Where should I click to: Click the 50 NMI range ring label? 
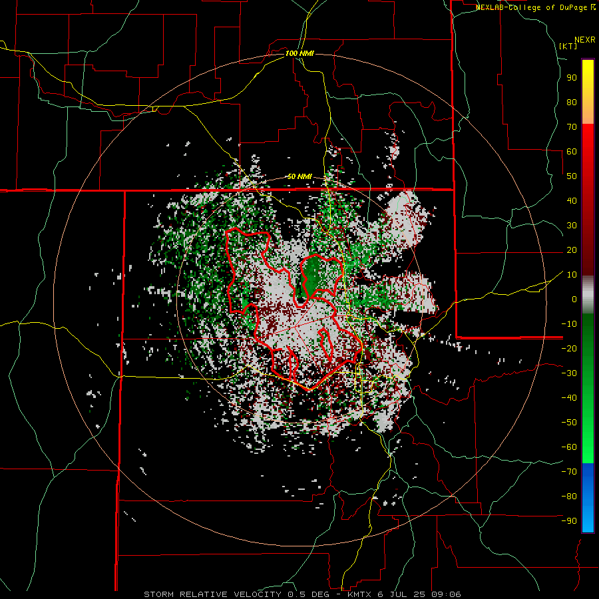click(299, 176)
